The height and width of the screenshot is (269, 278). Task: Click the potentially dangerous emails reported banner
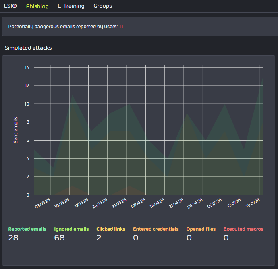point(140,27)
